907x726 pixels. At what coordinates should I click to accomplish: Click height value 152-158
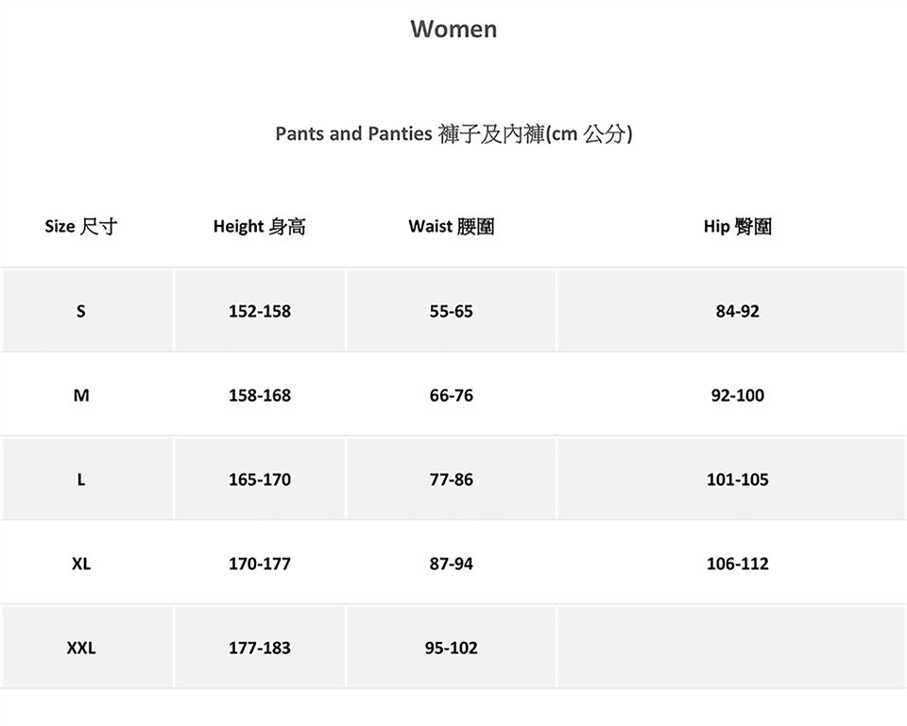pyautogui.click(x=260, y=311)
